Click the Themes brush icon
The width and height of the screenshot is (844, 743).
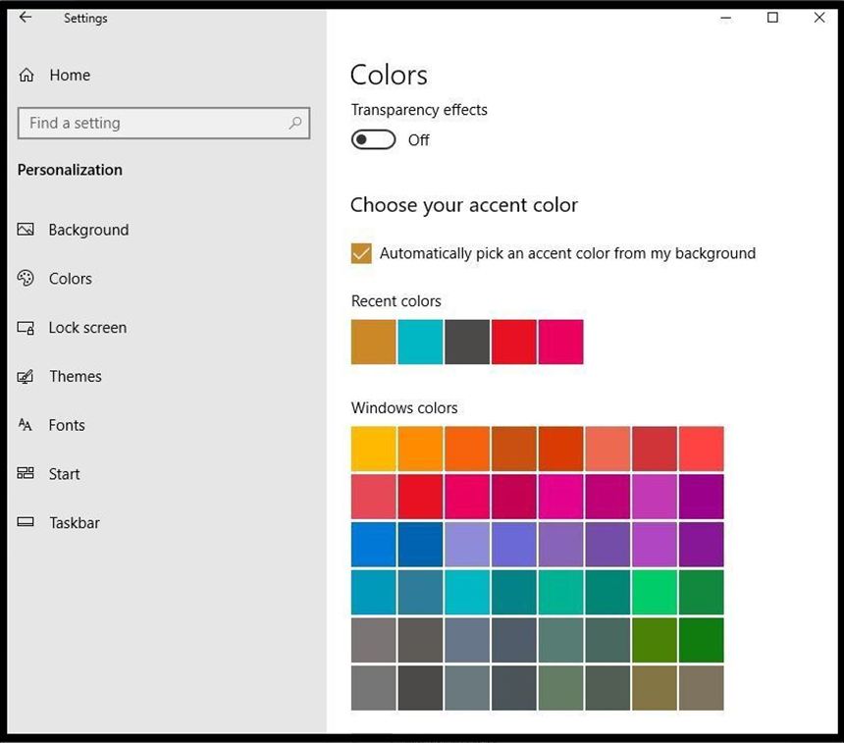(26, 377)
